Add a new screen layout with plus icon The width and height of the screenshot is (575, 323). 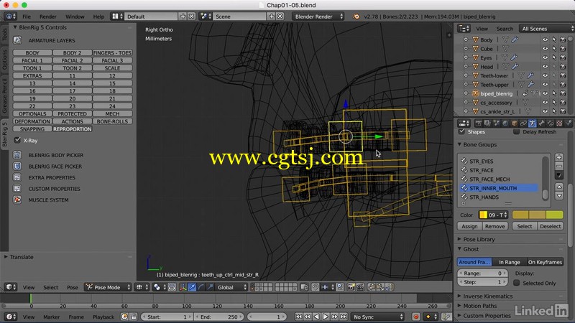tap(183, 17)
